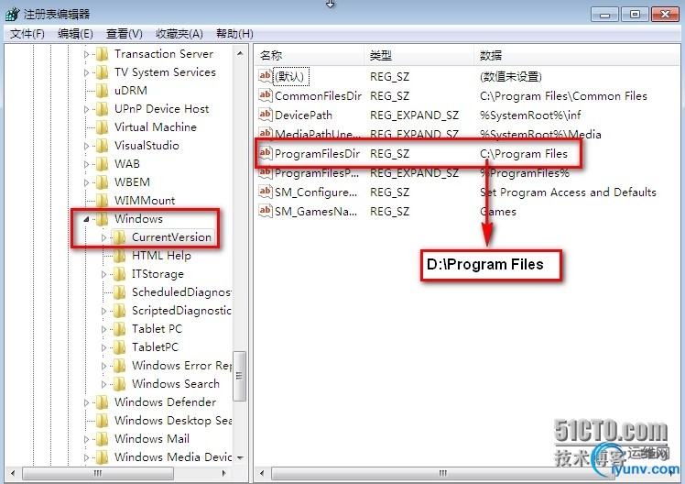The width and height of the screenshot is (685, 484).
Task: Click values pane horizontal scrollbar thumb
Action: 442,473
